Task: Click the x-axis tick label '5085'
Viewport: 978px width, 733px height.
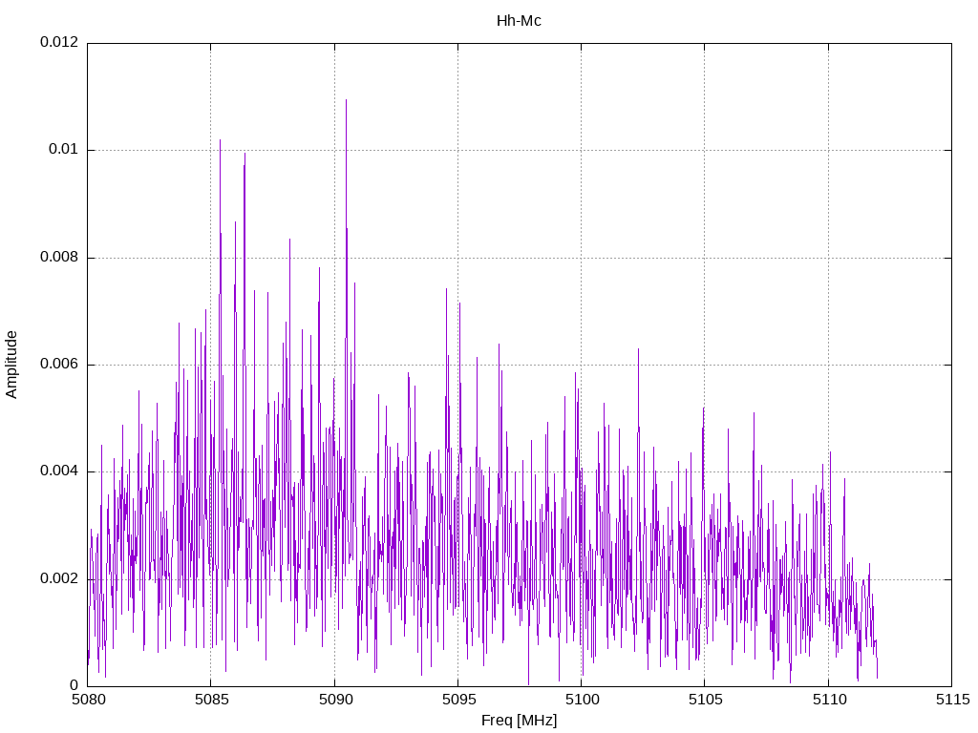Action: pos(211,700)
